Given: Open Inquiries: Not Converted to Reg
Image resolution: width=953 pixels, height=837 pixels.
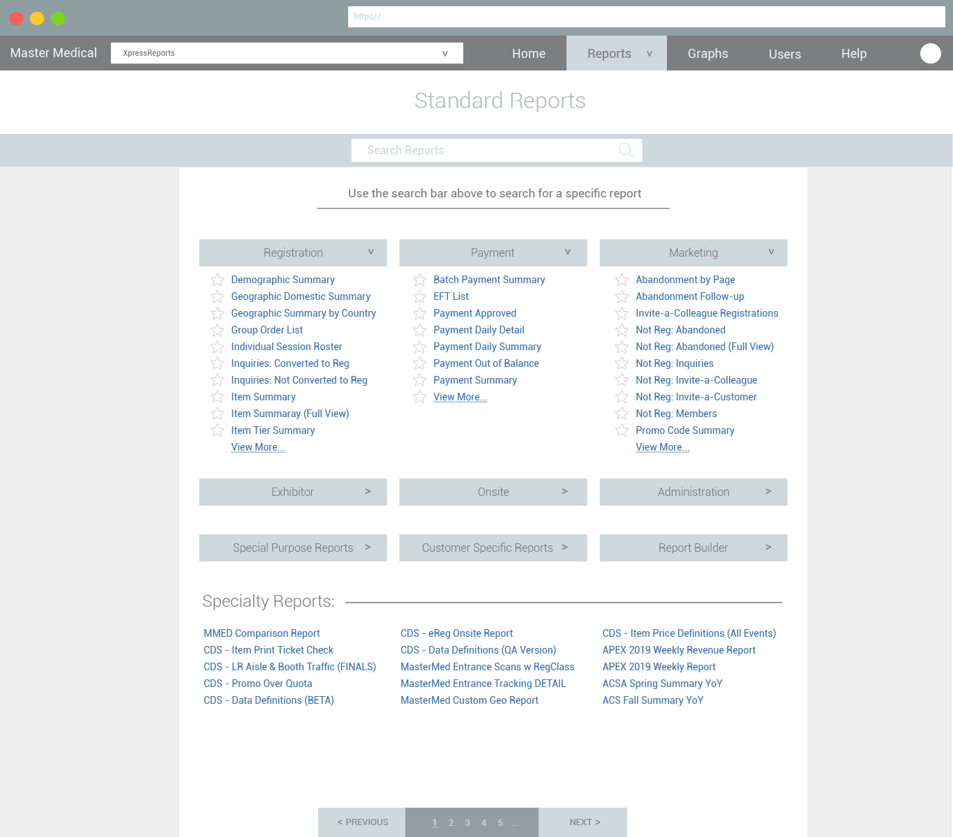Looking at the screenshot, I should click(299, 380).
